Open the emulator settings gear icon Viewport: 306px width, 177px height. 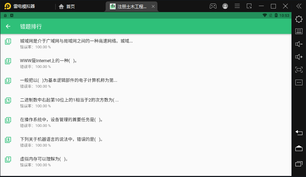[x=299, y=18]
